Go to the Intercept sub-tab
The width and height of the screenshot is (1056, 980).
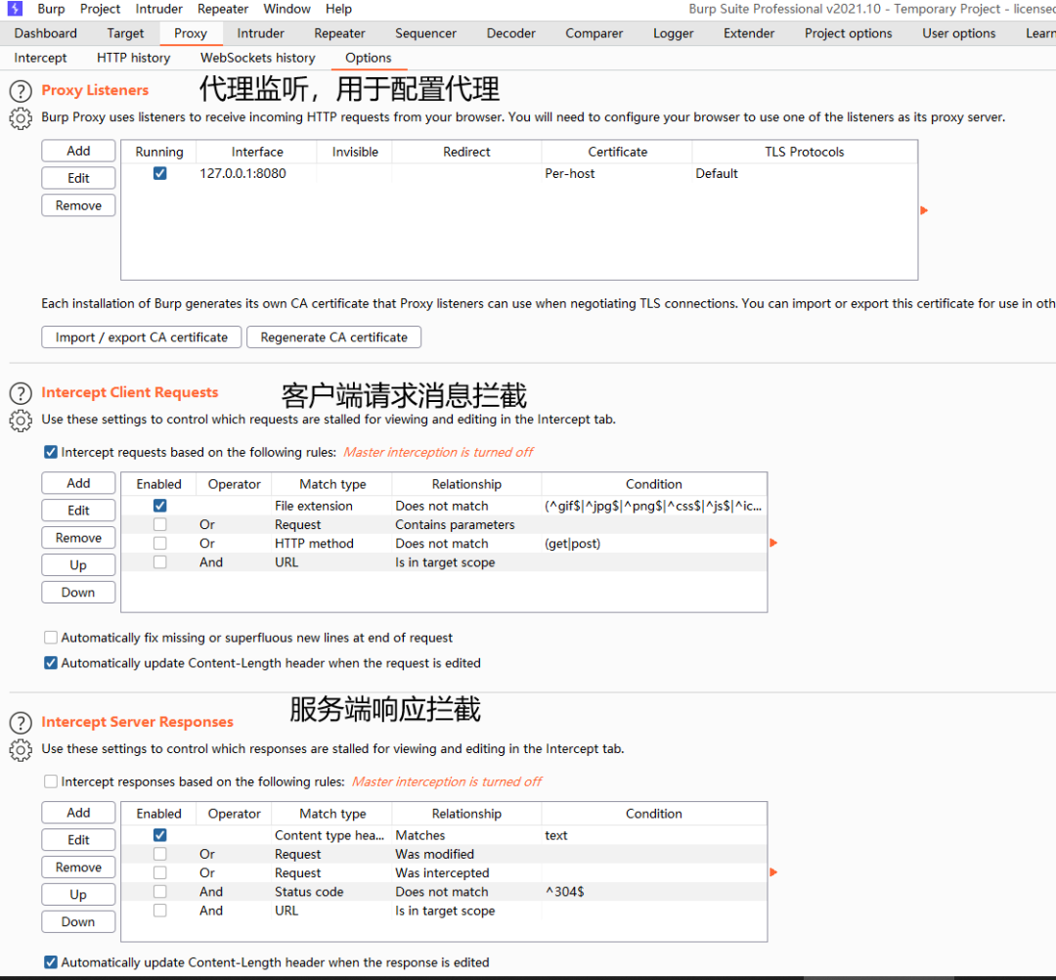40,58
